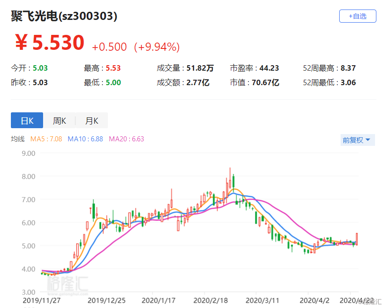Click the 52周最高 value 8.37

coord(348,68)
